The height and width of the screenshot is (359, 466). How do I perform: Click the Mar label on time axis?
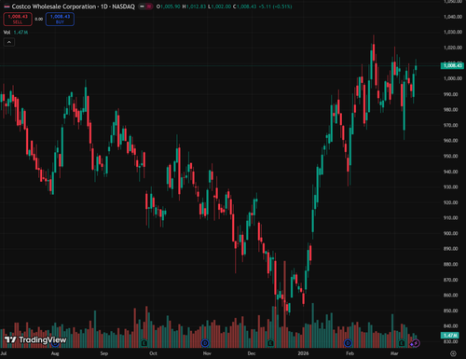(x=394, y=353)
